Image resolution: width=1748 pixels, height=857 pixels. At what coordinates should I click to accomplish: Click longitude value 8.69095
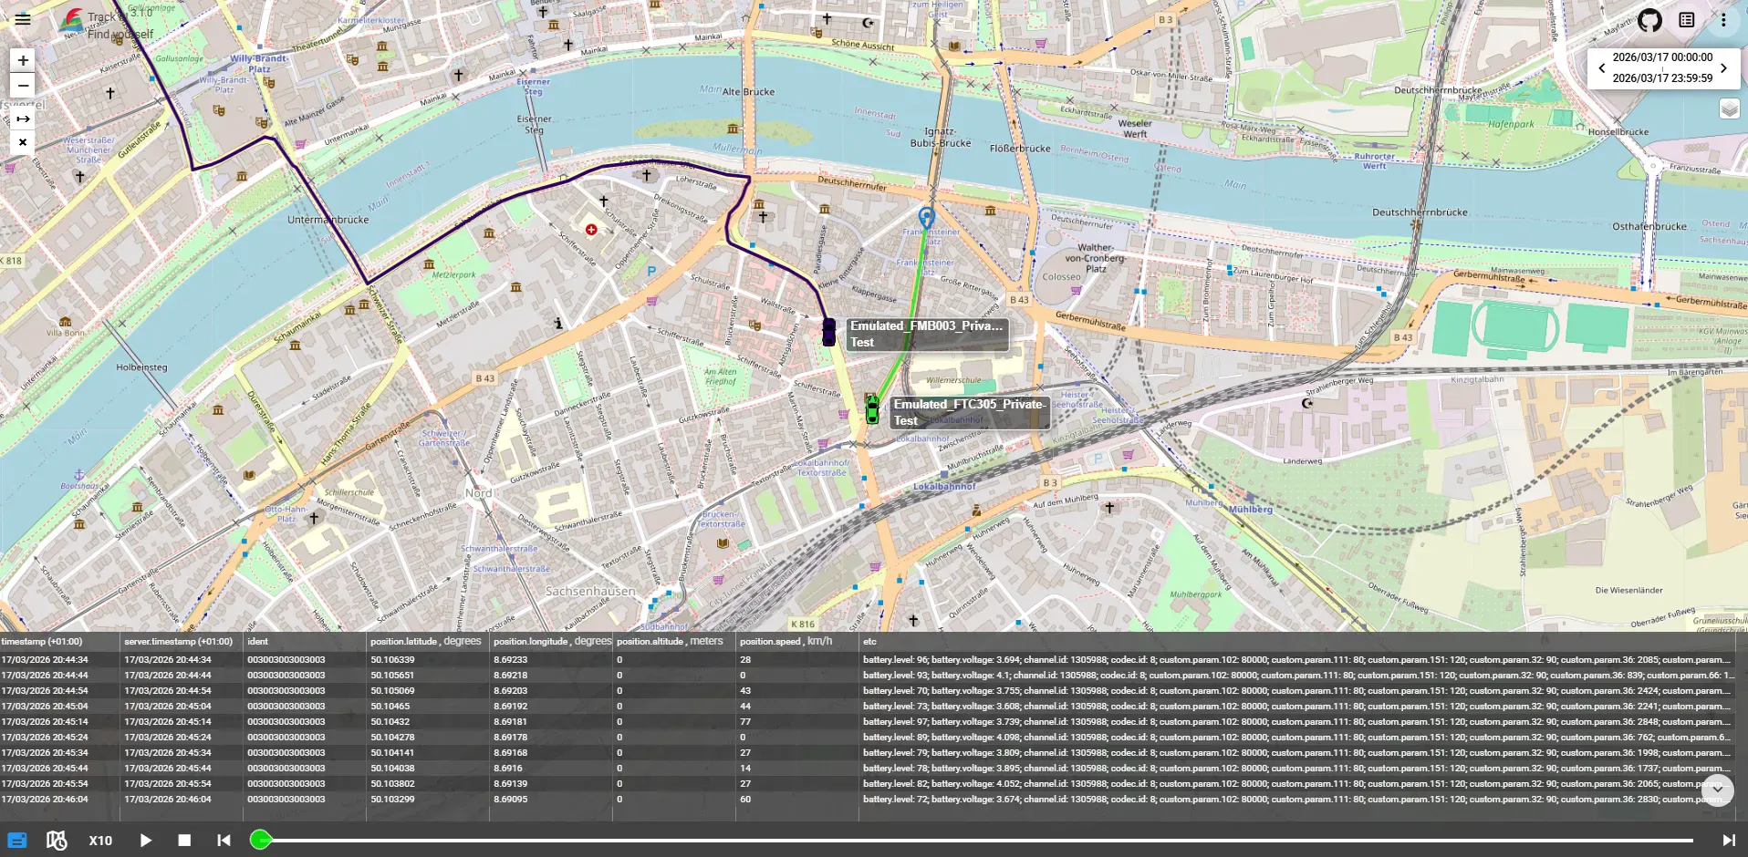pyautogui.click(x=511, y=799)
